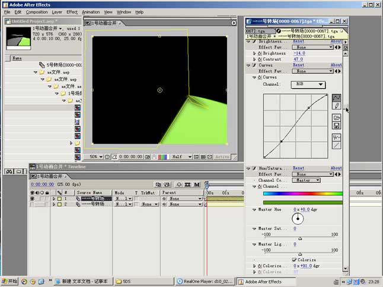
Task: Toggle Brightness stopwatch in Effect Controls
Action: pos(260,53)
